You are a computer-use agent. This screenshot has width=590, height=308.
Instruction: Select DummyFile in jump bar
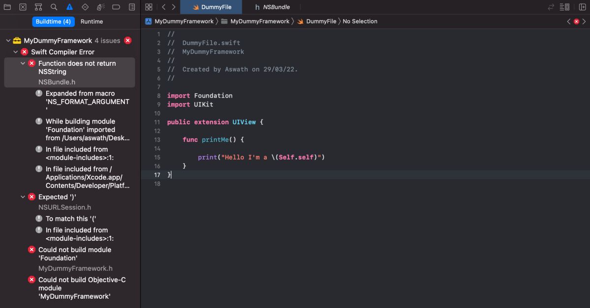[317, 22]
